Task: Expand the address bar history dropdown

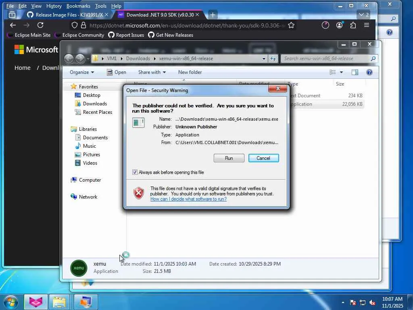Action: point(264,59)
